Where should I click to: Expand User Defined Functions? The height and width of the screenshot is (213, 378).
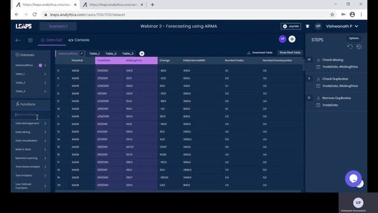[45, 186]
